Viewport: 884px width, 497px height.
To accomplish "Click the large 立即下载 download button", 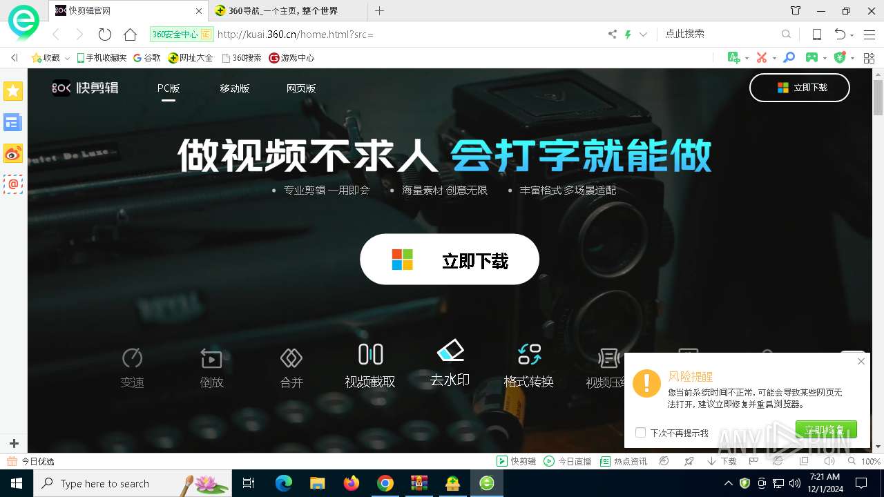I will 450,260.
